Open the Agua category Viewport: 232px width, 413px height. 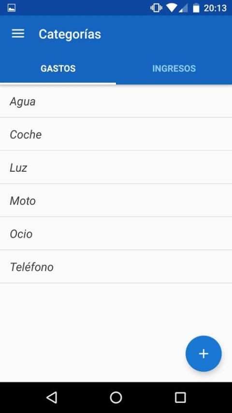116,102
